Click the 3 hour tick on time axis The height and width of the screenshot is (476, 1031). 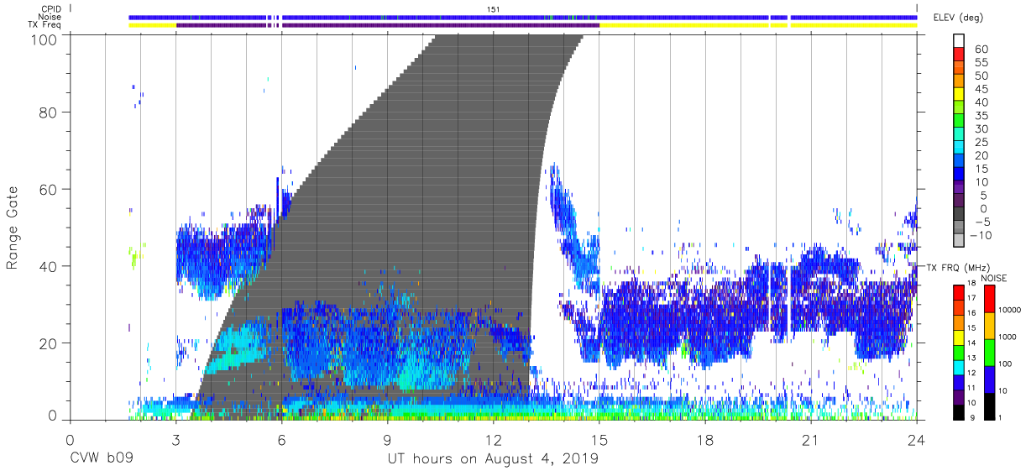click(175, 440)
